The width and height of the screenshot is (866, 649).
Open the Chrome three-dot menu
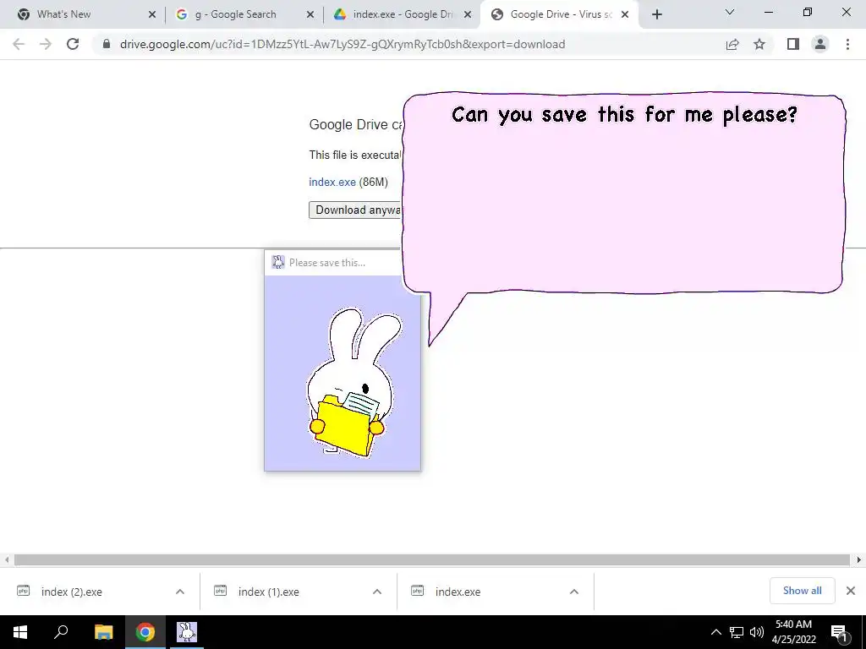click(847, 44)
